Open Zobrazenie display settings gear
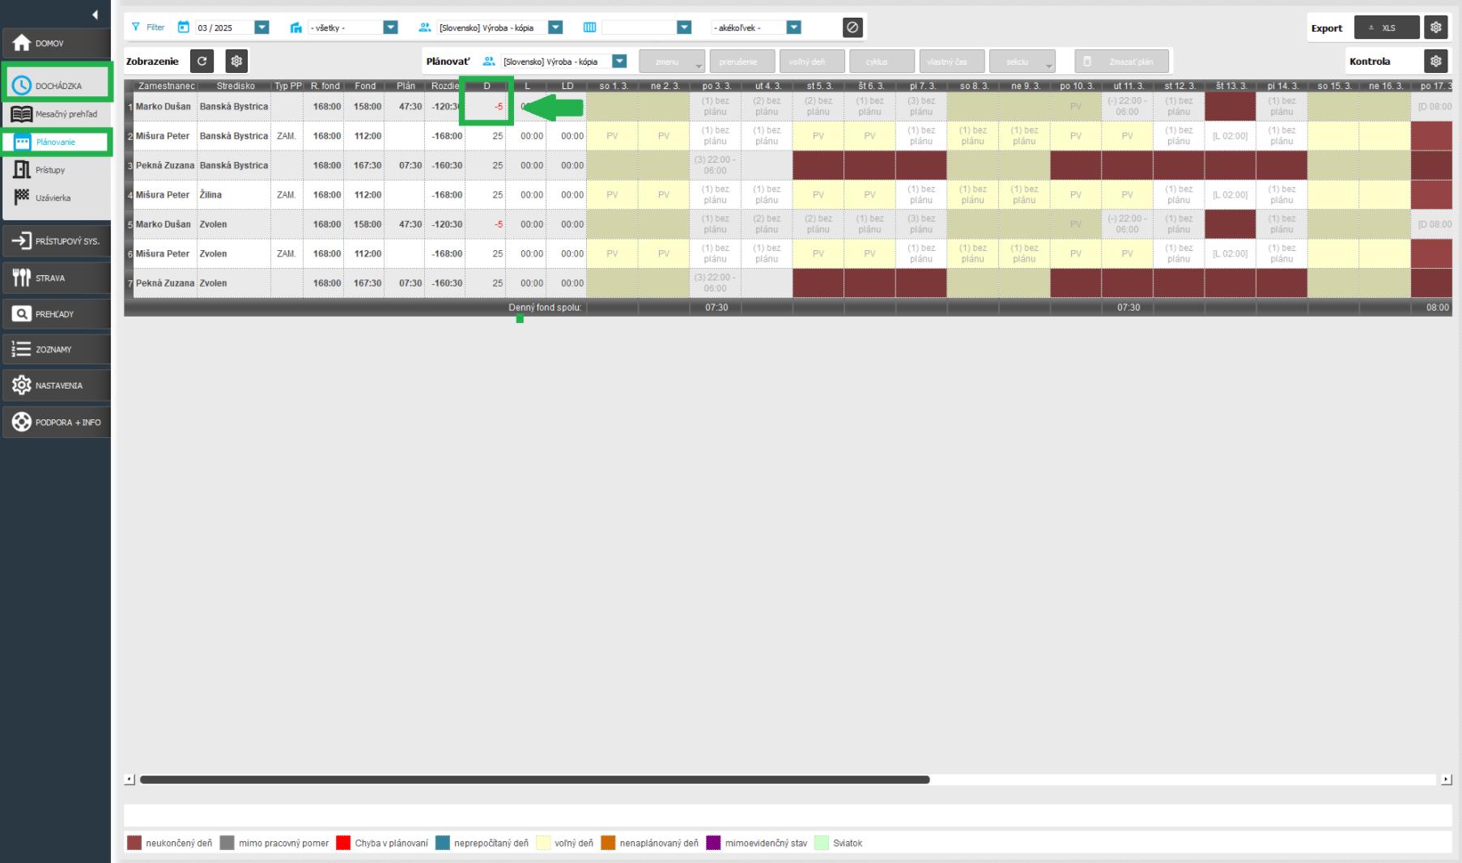 point(236,62)
